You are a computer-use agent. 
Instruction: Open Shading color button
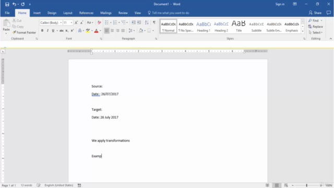[x=141, y=31]
